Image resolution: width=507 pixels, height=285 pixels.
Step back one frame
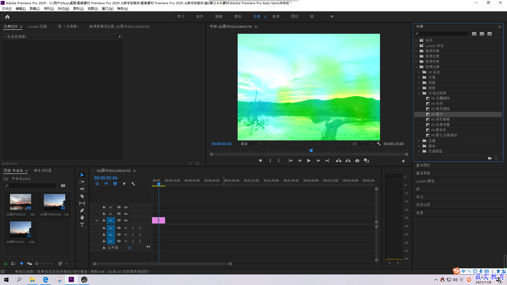300,161
